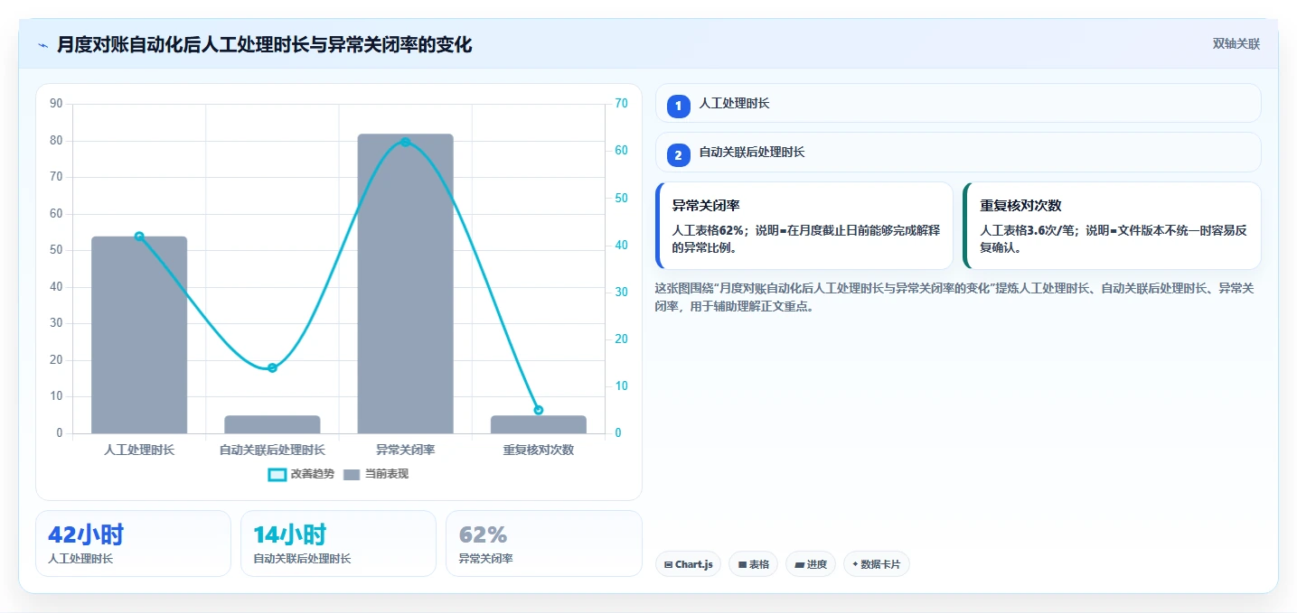Click the 数据卡片 tag

876,564
